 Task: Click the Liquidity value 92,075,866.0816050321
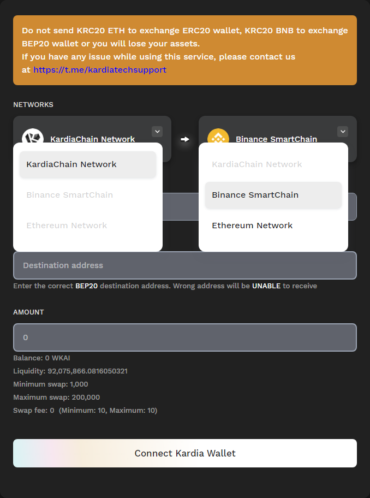(87, 371)
